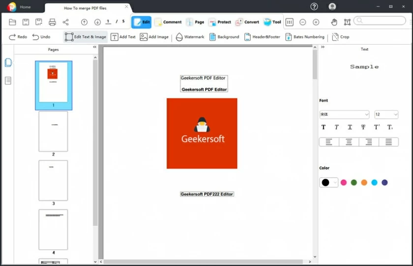Pick the green color swatch

click(354, 183)
